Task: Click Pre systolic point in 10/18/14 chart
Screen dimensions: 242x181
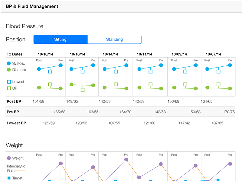Action: pos(61,65)
